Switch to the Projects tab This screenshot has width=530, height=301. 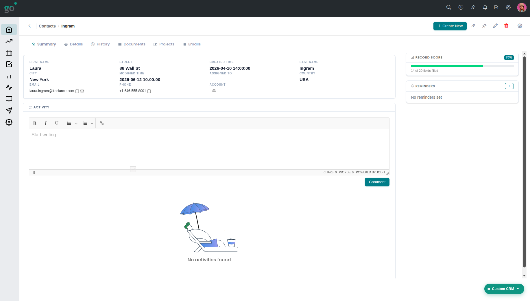tap(164, 44)
